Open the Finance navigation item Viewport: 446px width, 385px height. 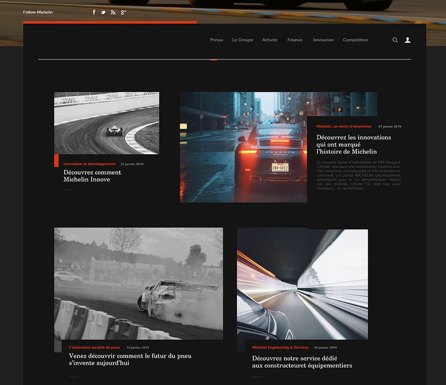tap(295, 40)
